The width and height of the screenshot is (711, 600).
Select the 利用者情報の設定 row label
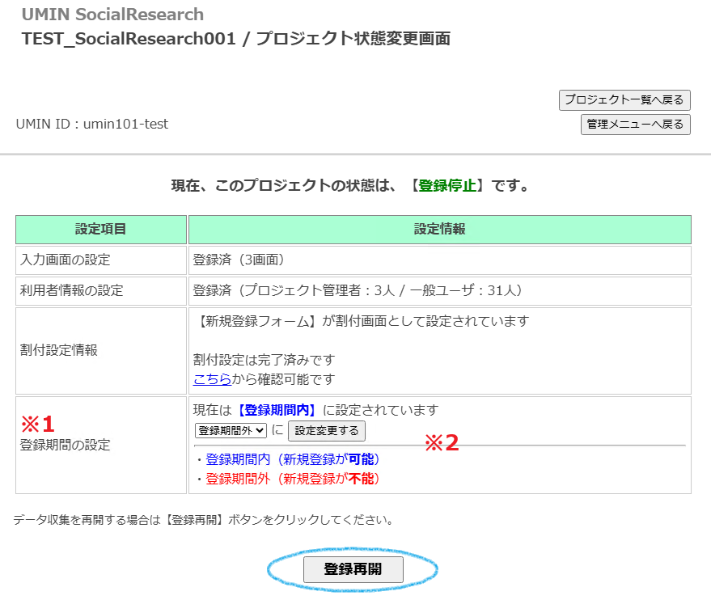click(x=72, y=290)
